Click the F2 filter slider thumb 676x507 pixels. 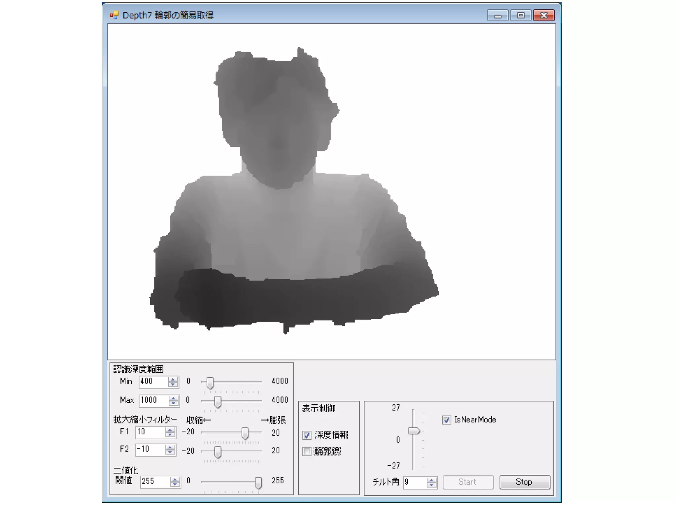point(218,452)
